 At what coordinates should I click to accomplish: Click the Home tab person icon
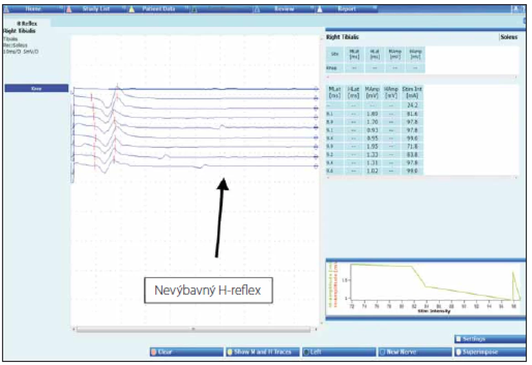(7, 10)
